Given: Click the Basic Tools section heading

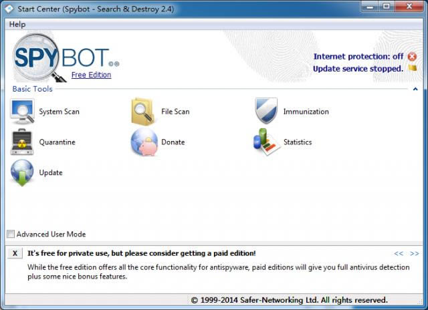Looking at the screenshot, I should [33, 89].
